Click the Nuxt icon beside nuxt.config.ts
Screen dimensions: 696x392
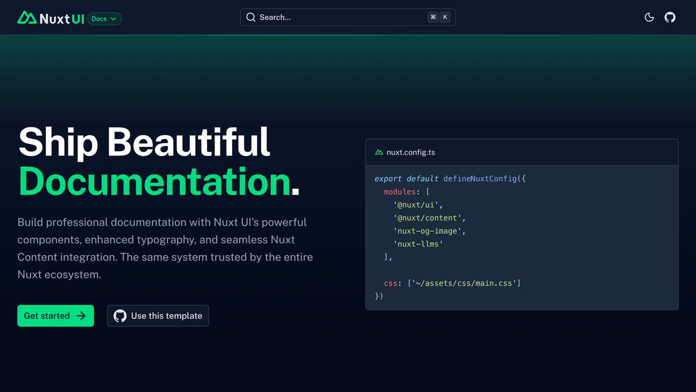(x=378, y=152)
